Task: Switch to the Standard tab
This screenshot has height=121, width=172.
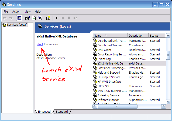Action: (62, 112)
